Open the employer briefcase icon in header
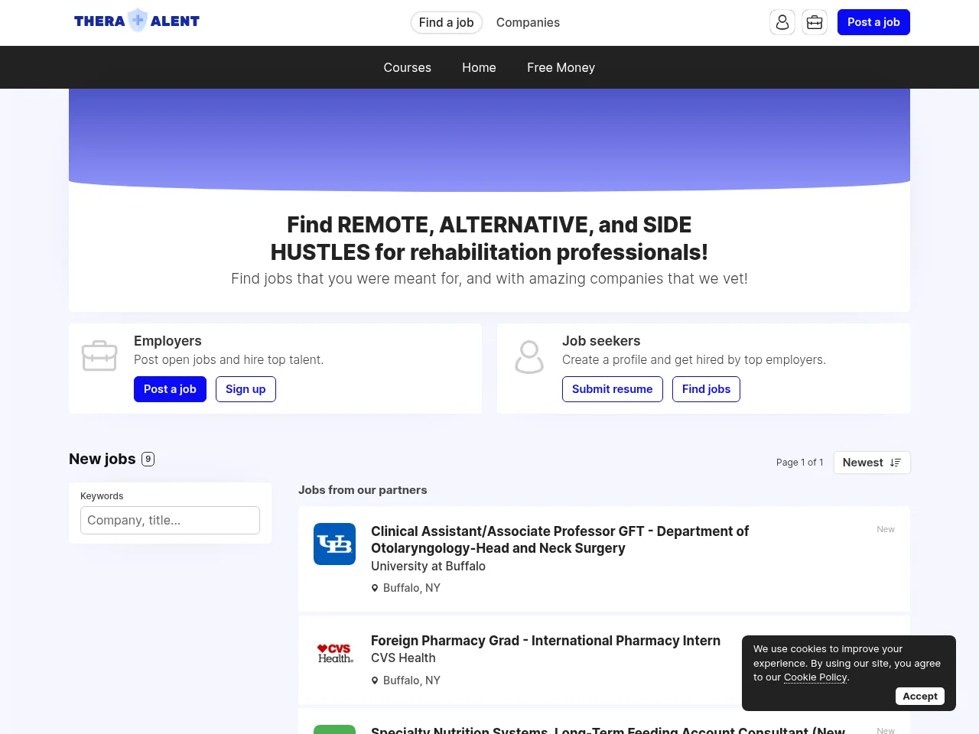 coord(815,22)
